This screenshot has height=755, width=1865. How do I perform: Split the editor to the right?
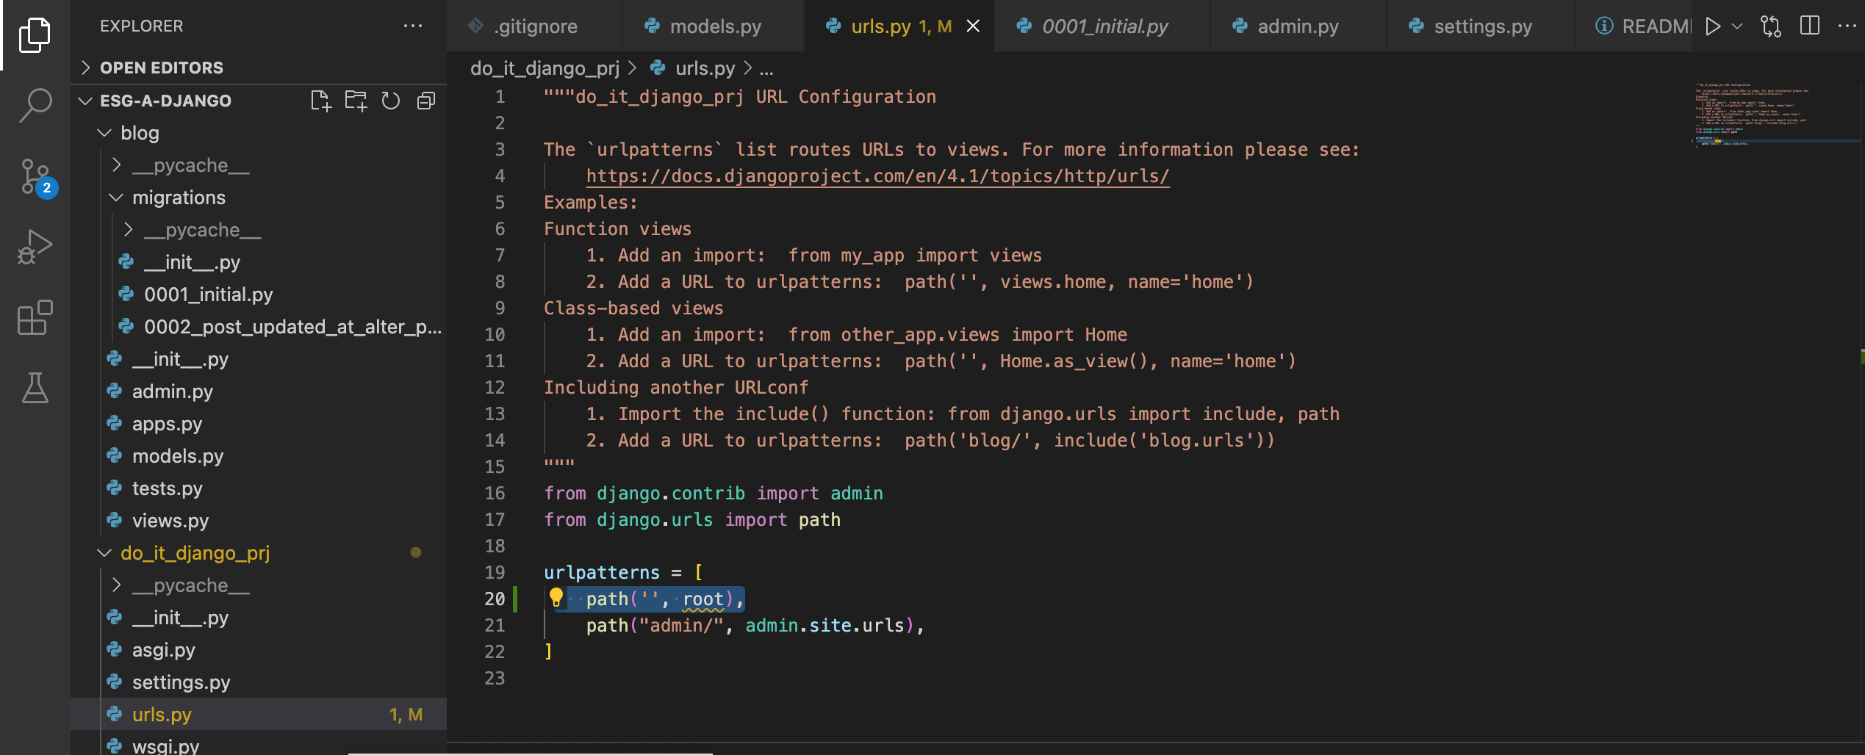point(1810,26)
